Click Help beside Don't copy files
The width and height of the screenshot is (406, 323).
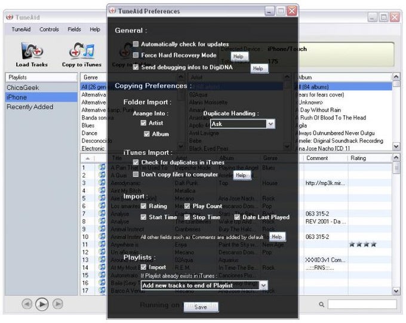click(242, 176)
